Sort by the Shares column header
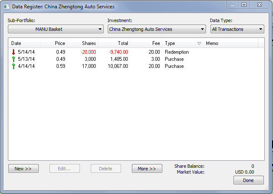Image resolution: width=273 pixels, height=194 pixels. [83, 43]
